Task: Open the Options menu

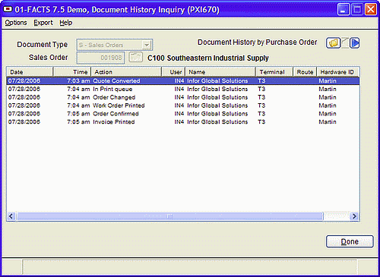Action: tap(16, 23)
